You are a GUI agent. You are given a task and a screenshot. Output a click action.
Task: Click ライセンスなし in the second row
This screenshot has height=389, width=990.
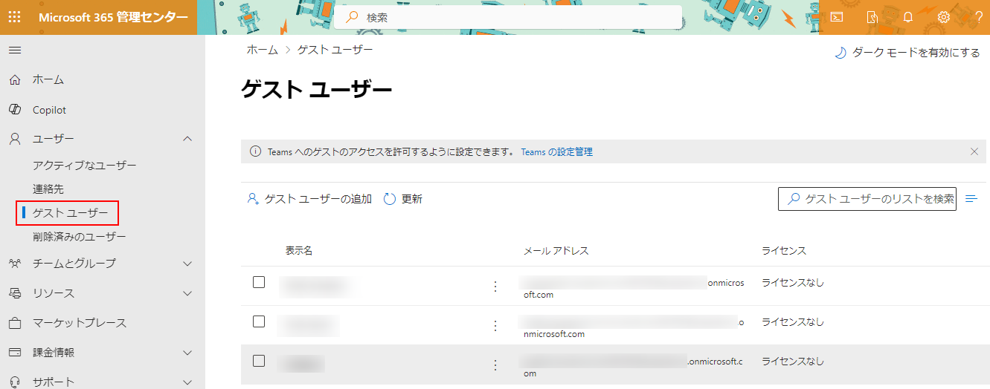tap(793, 322)
